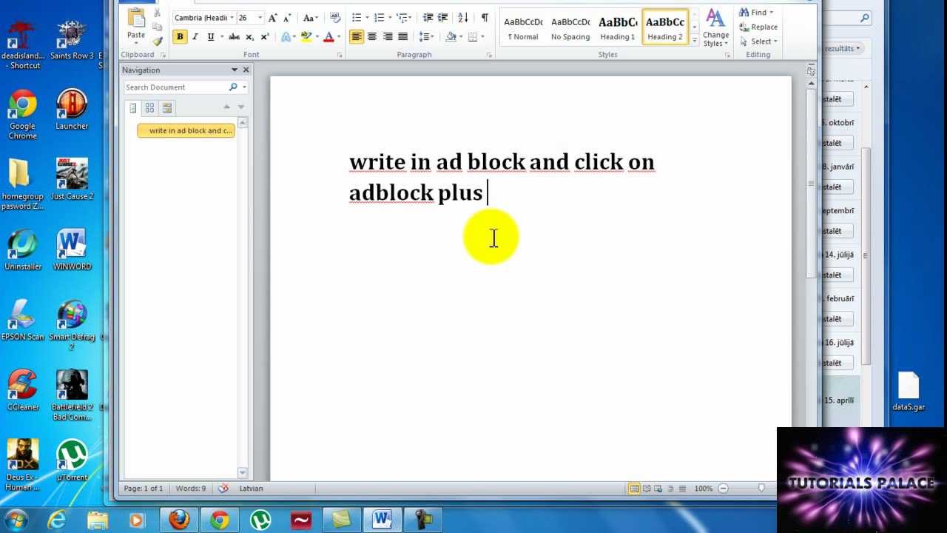Click the Select button in Editing
This screenshot has height=533, width=947.
pyautogui.click(x=758, y=41)
